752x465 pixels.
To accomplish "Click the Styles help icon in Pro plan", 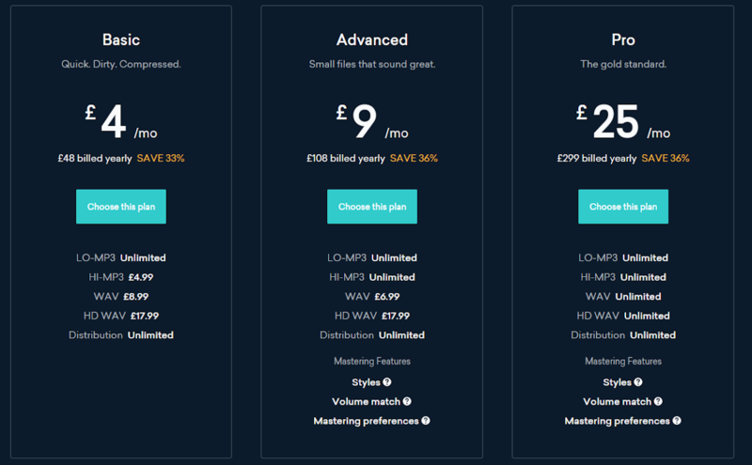I will pos(638,382).
